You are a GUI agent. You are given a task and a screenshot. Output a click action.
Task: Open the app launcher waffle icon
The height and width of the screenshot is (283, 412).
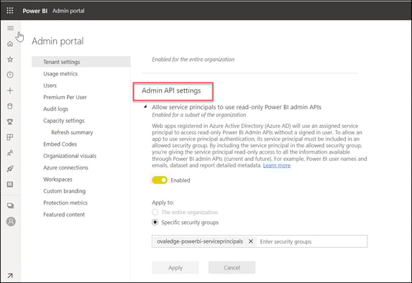point(10,11)
